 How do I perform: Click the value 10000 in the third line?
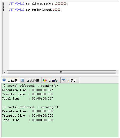tap(57, 10)
